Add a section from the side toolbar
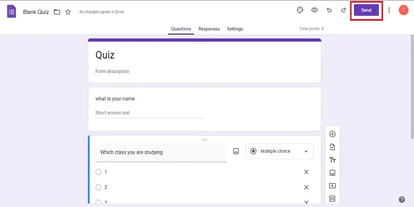Image resolution: width=414 pixels, height=207 pixels. tap(332, 199)
